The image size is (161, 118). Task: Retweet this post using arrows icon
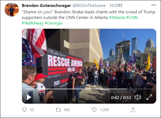[58, 110]
